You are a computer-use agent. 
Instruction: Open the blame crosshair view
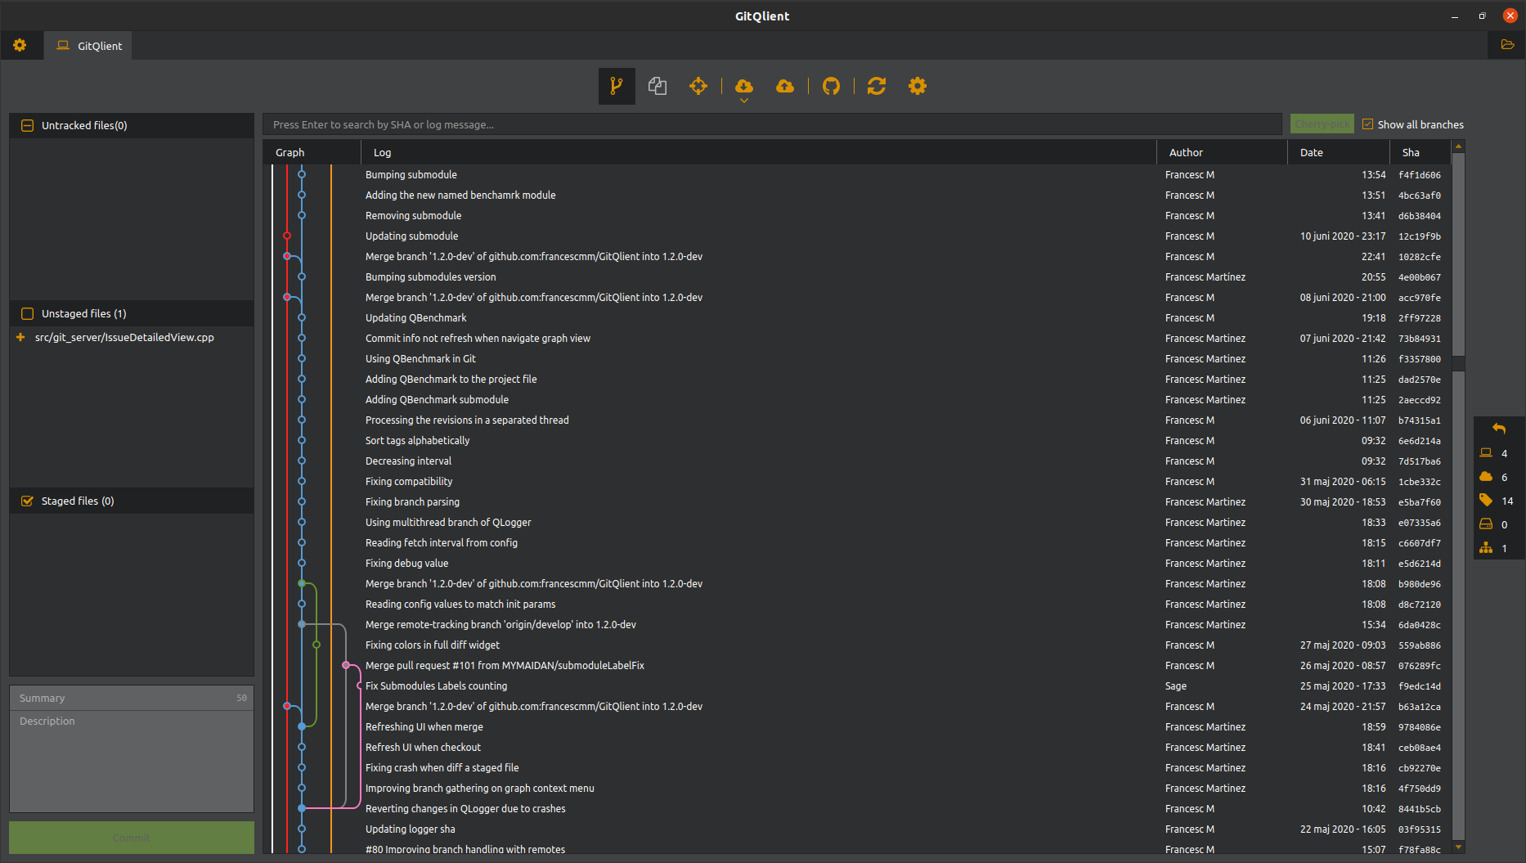point(698,86)
